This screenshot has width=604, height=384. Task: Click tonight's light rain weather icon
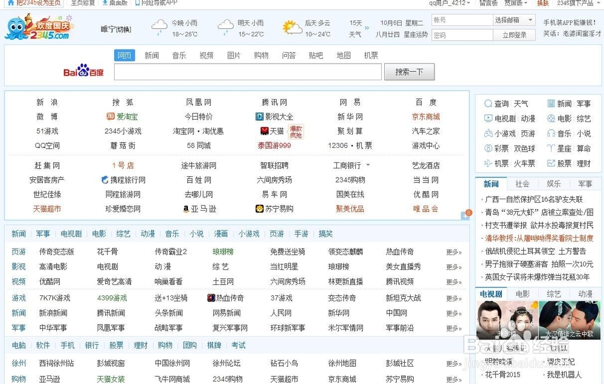159,27
